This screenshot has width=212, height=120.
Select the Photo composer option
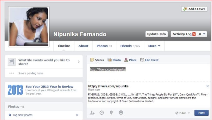[114, 60]
